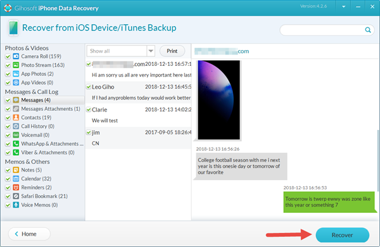The height and width of the screenshot is (247, 380).
Task: Minimize the application window
Action: [x=358, y=7]
